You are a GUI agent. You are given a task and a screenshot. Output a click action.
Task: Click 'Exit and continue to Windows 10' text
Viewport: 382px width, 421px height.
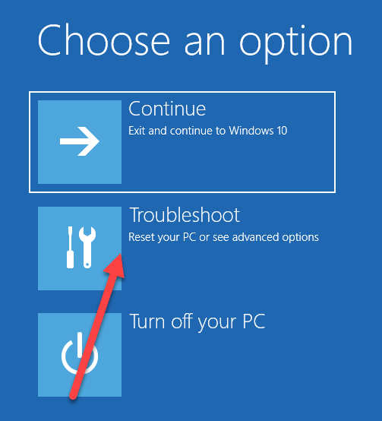[x=208, y=131]
